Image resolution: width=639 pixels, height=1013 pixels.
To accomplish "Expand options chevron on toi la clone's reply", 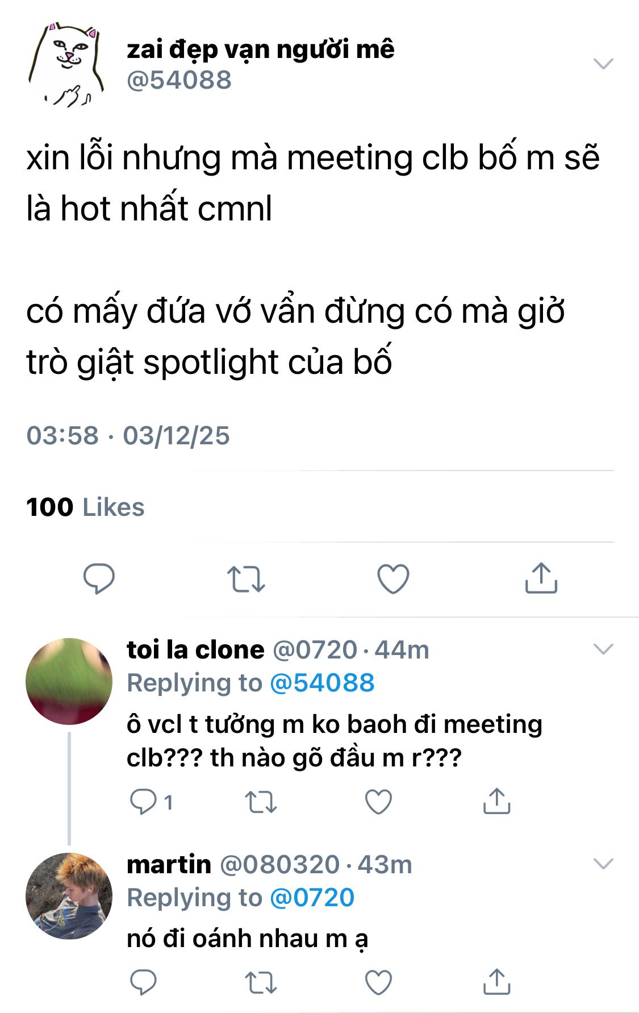I will (x=603, y=649).
